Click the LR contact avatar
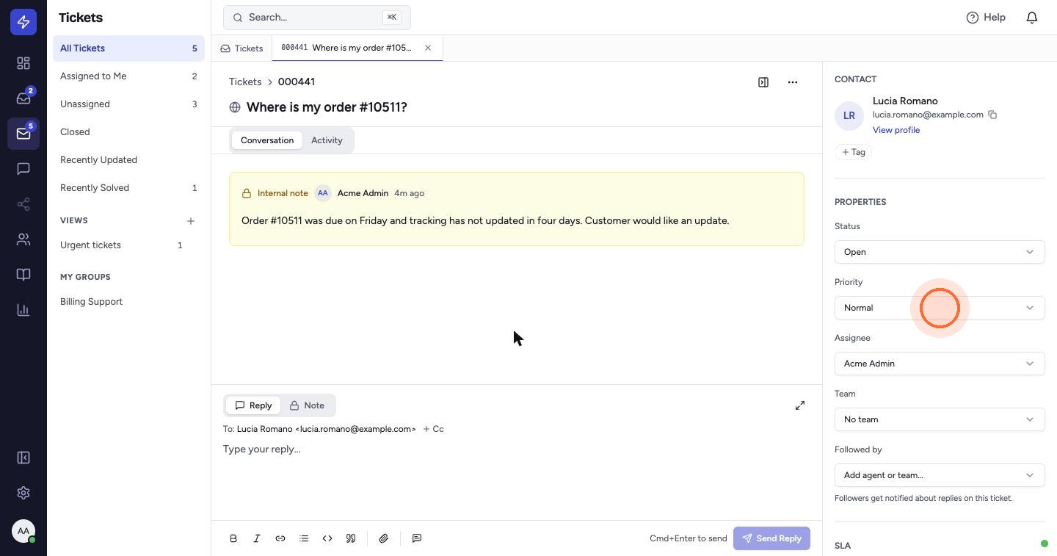This screenshot has height=556, width=1057. click(849, 115)
